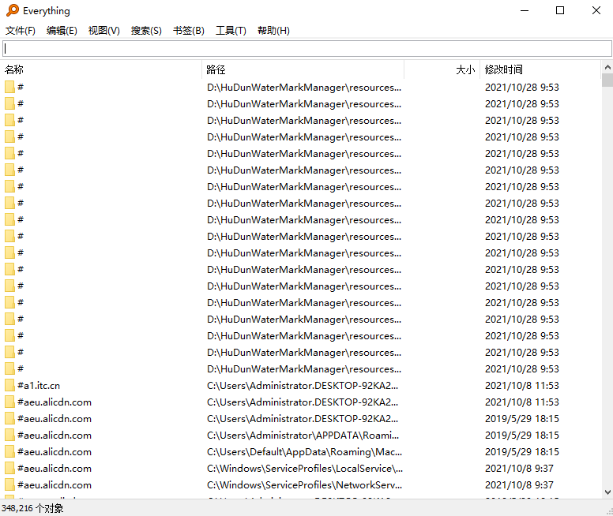Viewport: 613px width, 516px height.
Task: Maximize the Everything window
Action: pos(560,10)
